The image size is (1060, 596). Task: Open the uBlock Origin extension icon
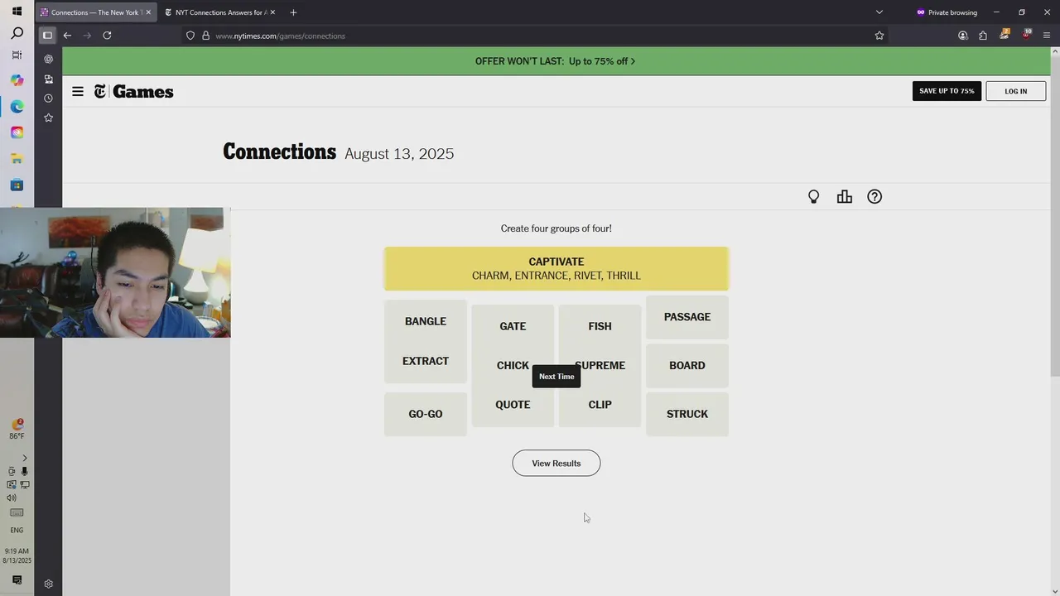click(x=1026, y=34)
